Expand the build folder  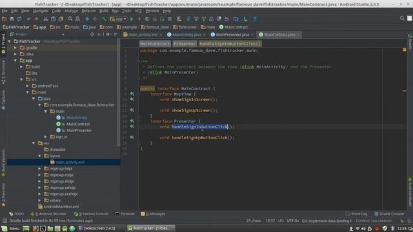(x=21, y=66)
